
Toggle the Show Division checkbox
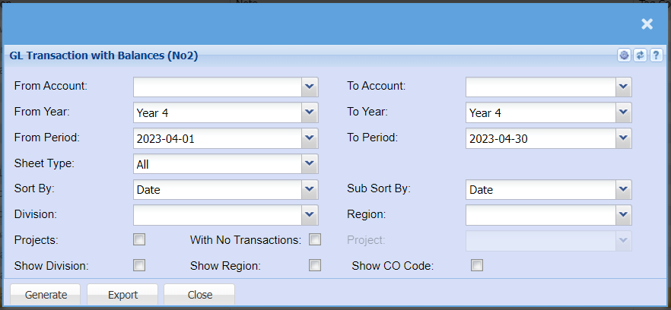click(139, 266)
